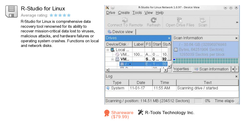Click the blue scanned block in scan map
The image size is (245, 126).
tap(174, 59)
